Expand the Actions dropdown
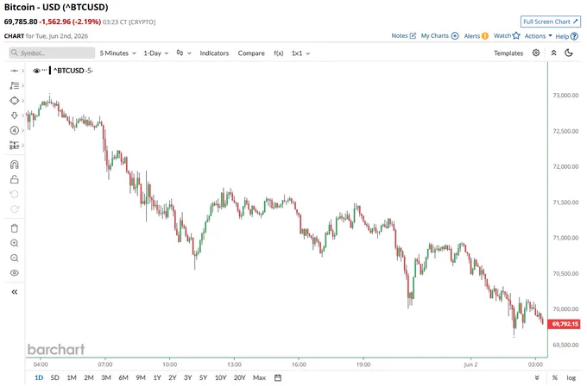The height and width of the screenshot is (386, 587). tap(539, 36)
